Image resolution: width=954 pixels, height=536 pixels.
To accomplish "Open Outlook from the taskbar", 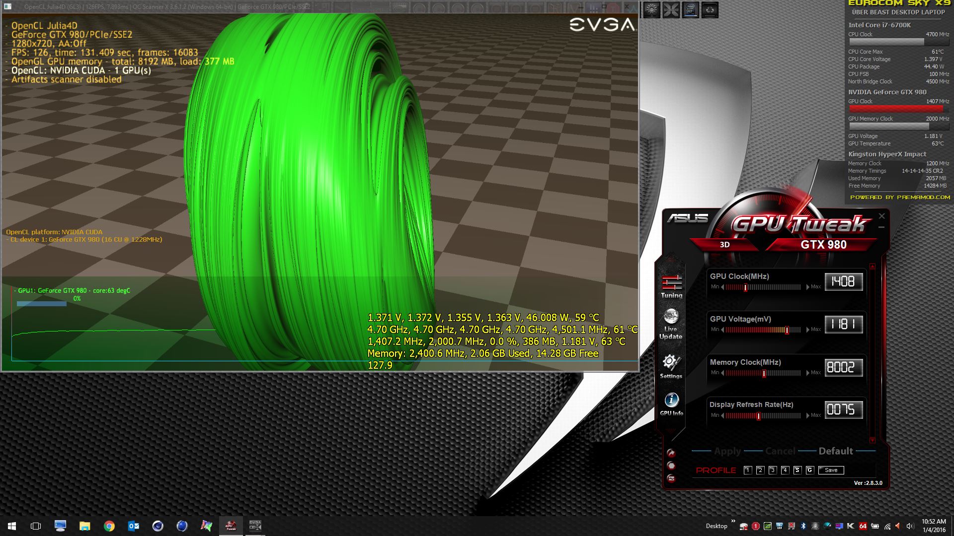I will [133, 526].
